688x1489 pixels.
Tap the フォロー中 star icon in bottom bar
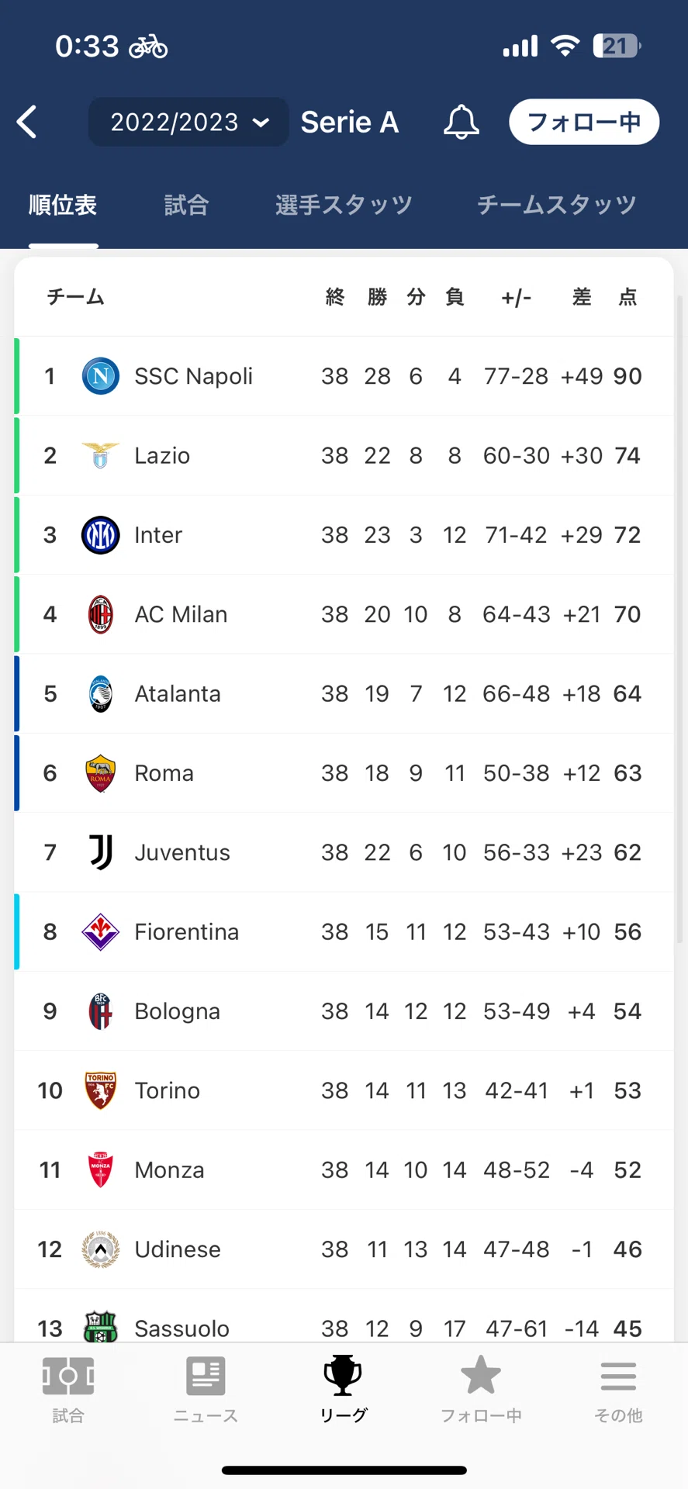(481, 1374)
